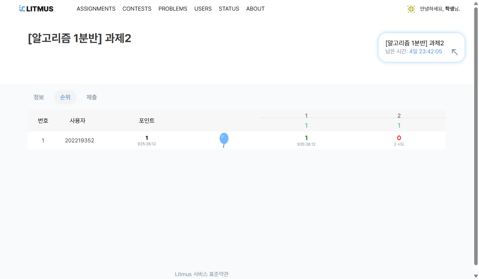479x279 pixels.
Task: Click the 안녕하세요, 학생님 greeting
Action: tap(439, 9)
